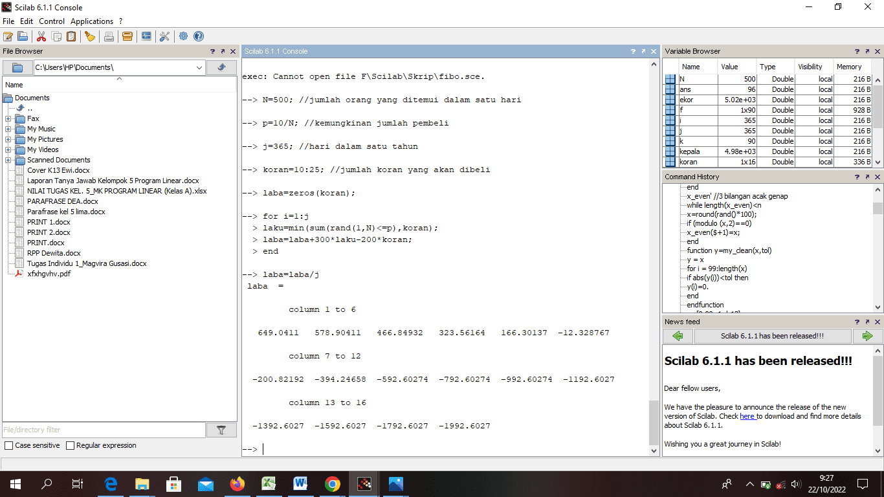This screenshot has width=884, height=497.
Task: Click the Print icon in the toolbar
Action: (x=109, y=36)
